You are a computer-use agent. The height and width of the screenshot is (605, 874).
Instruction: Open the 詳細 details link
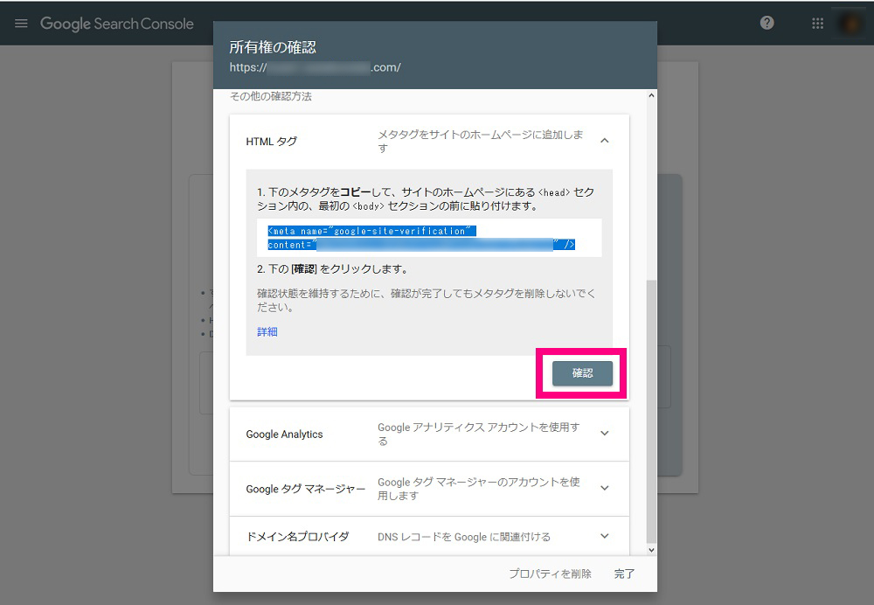267,331
